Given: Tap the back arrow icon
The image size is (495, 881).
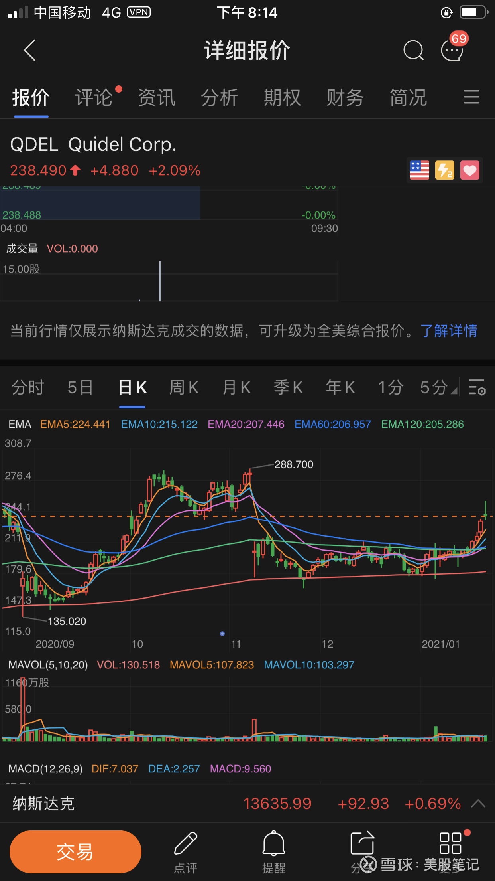Looking at the screenshot, I should 30,50.
